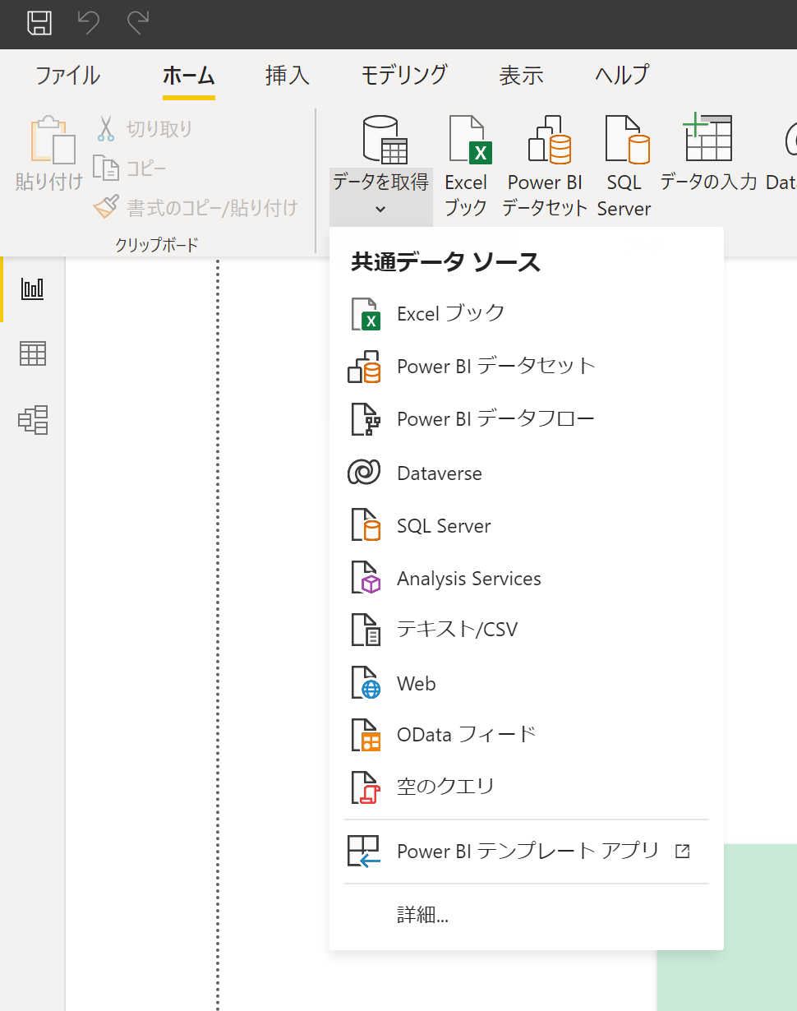Screen dimensions: 797x1011
Task: Click Excel ブック icon in ribbon
Action: (467, 141)
